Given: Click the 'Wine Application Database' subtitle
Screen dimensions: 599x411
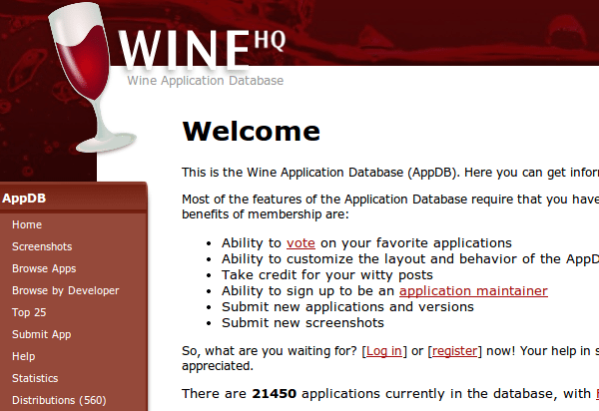Looking at the screenshot, I should 205,81.
